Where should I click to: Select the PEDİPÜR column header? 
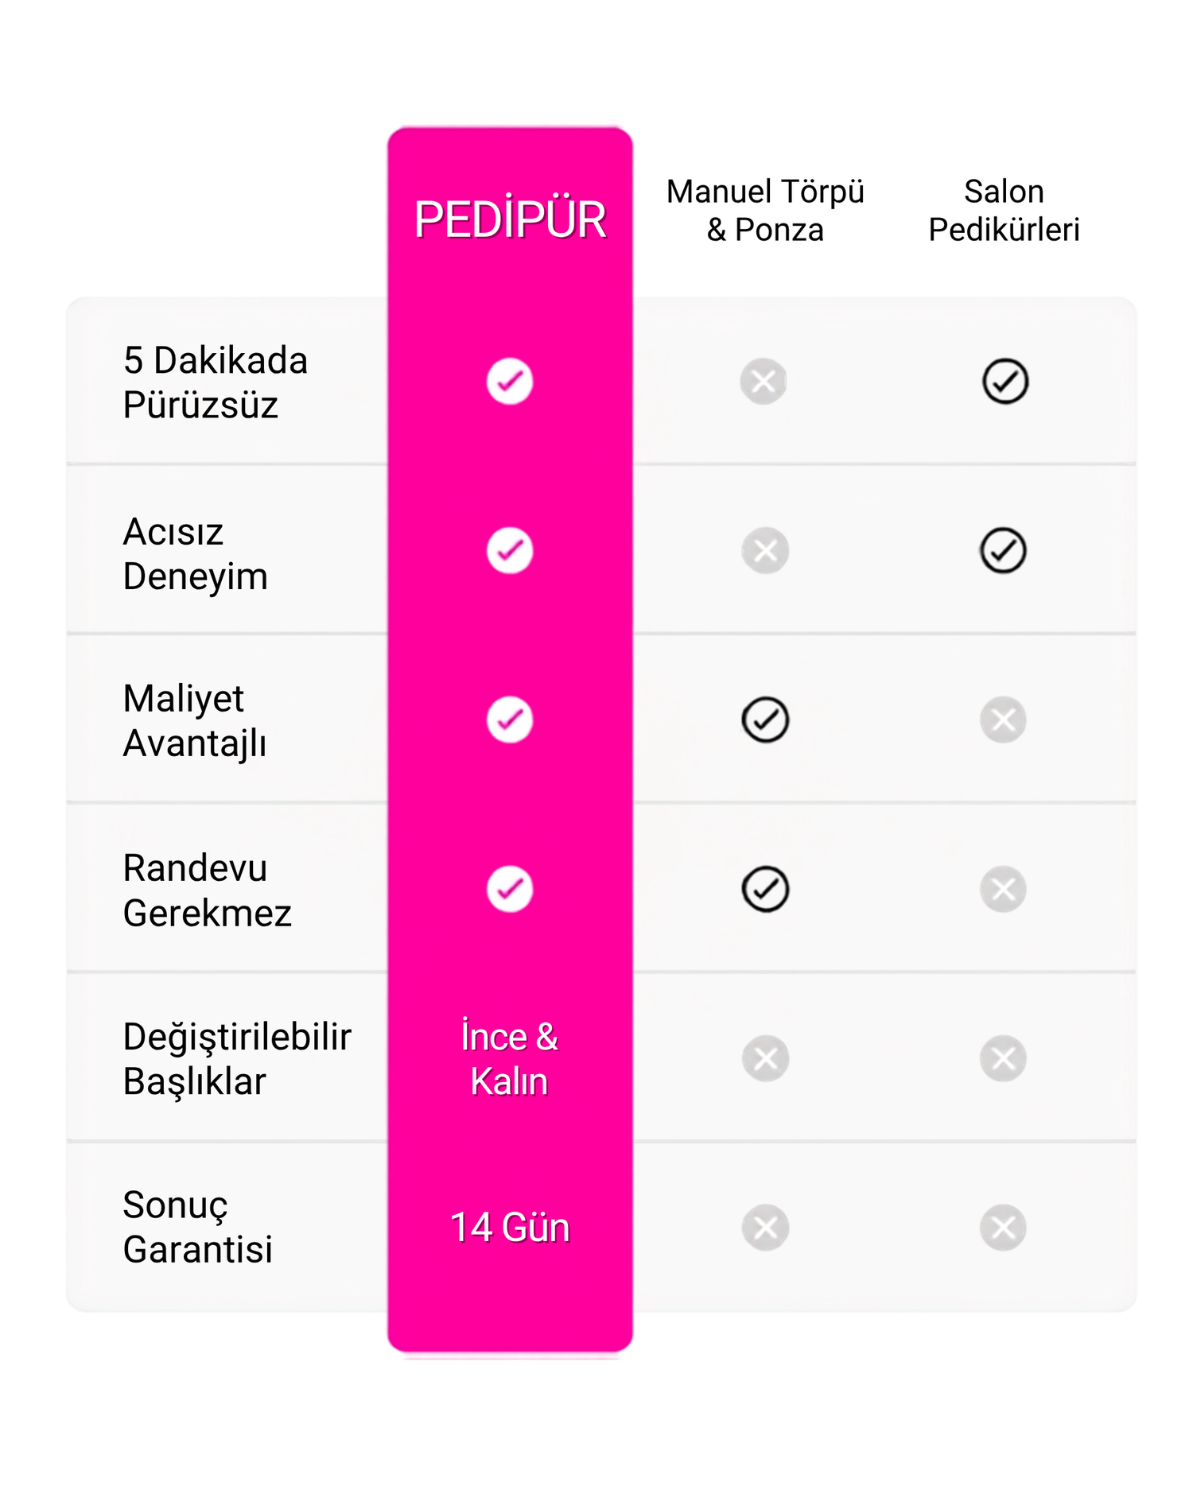(510, 219)
